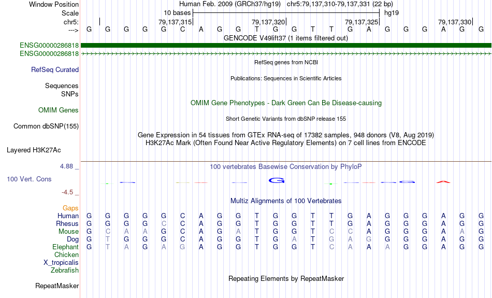Click Repeating Elements by RepeatMasker title

coord(286,278)
